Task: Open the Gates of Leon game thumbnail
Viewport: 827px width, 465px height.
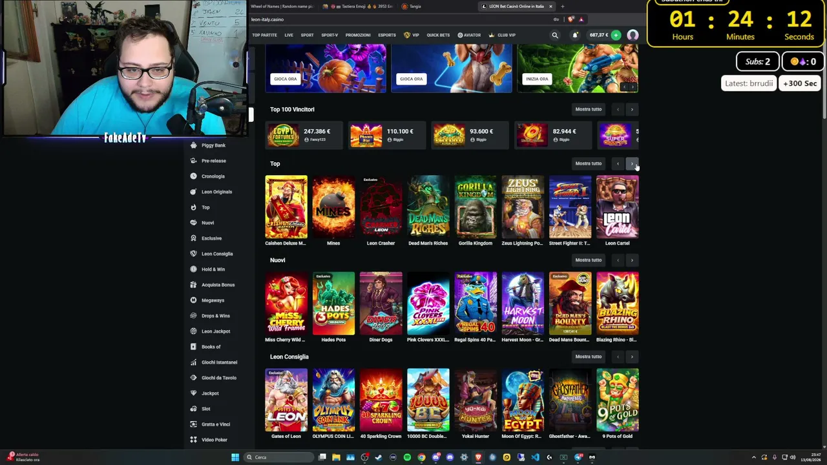Action: [286, 400]
